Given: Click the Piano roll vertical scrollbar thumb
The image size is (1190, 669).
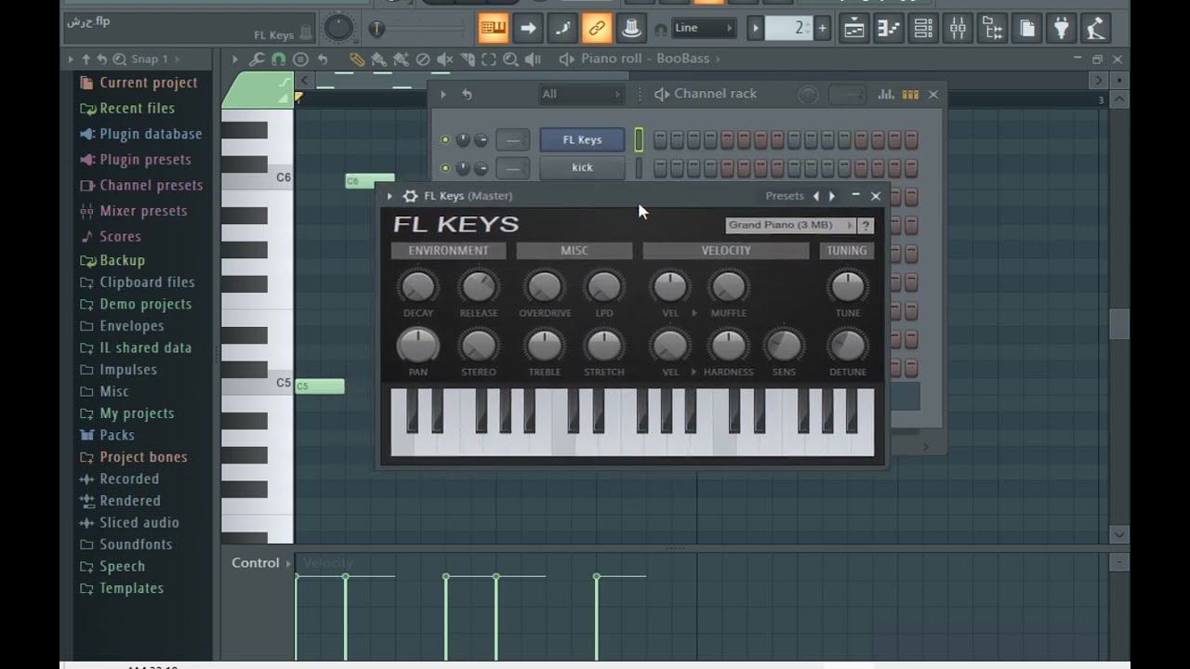Looking at the screenshot, I should click(1119, 322).
